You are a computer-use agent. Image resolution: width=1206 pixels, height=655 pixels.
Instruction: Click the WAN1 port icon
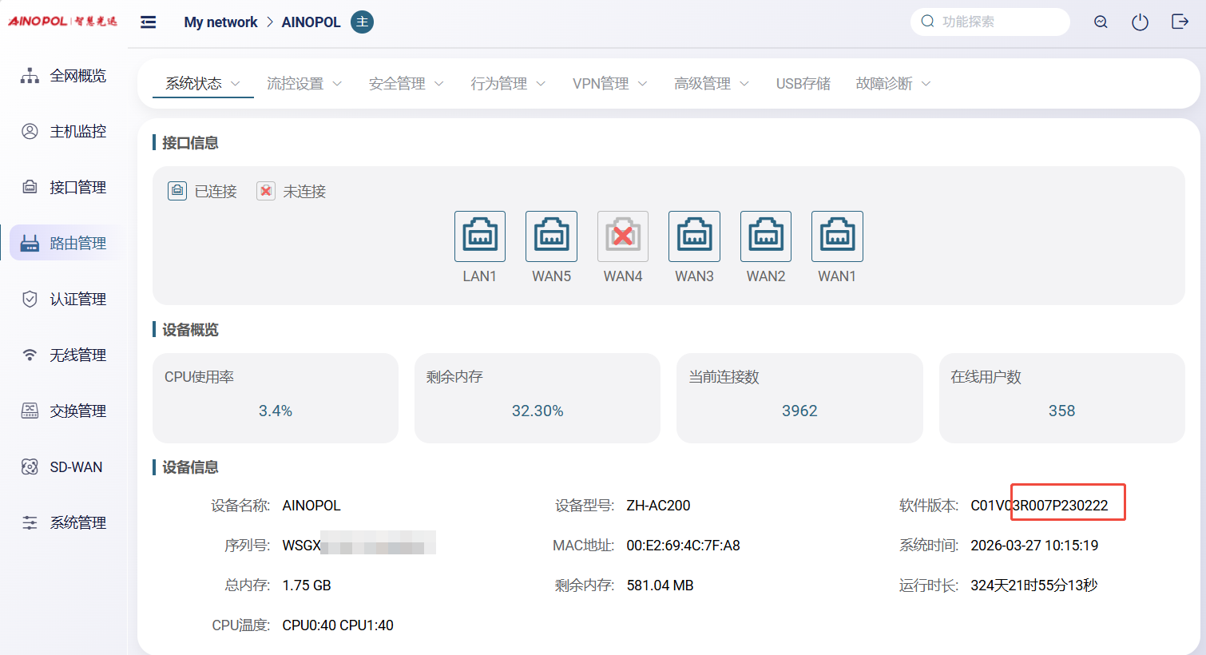836,236
